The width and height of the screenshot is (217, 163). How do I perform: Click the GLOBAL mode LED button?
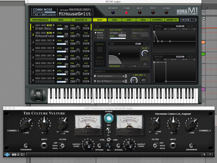click(x=166, y=13)
